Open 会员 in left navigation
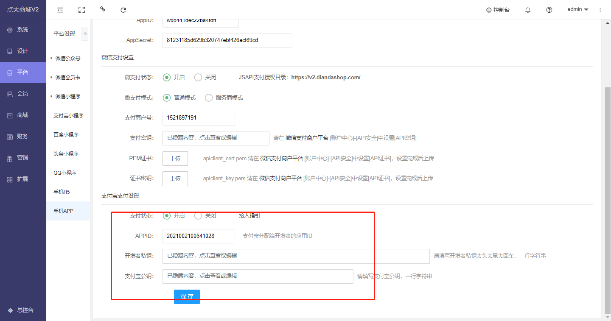611x321 pixels. 22,94
